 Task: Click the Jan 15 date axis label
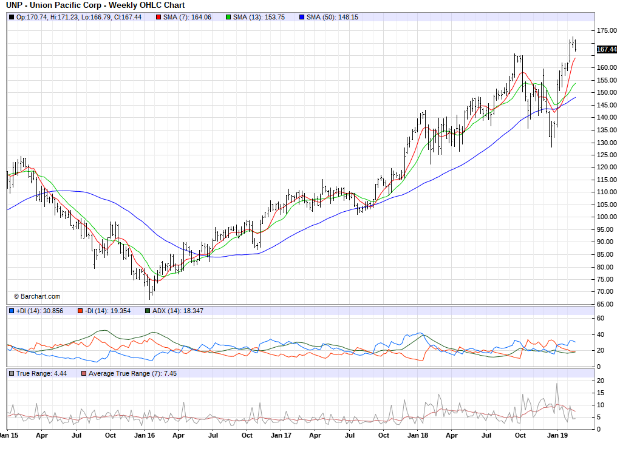pyautogui.click(x=7, y=435)
